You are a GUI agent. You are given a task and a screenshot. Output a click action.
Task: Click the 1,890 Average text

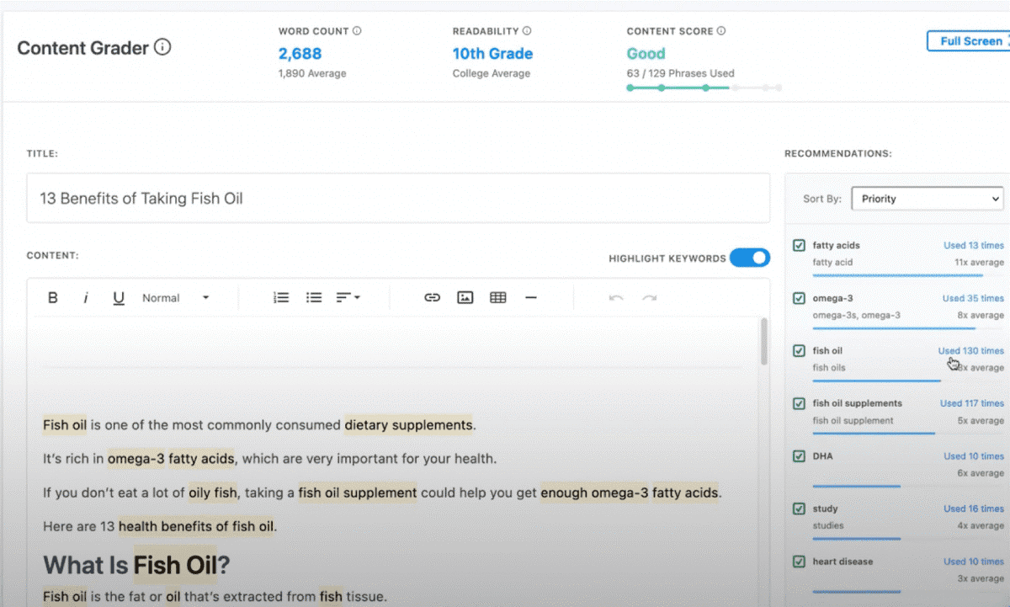[312, 73]
